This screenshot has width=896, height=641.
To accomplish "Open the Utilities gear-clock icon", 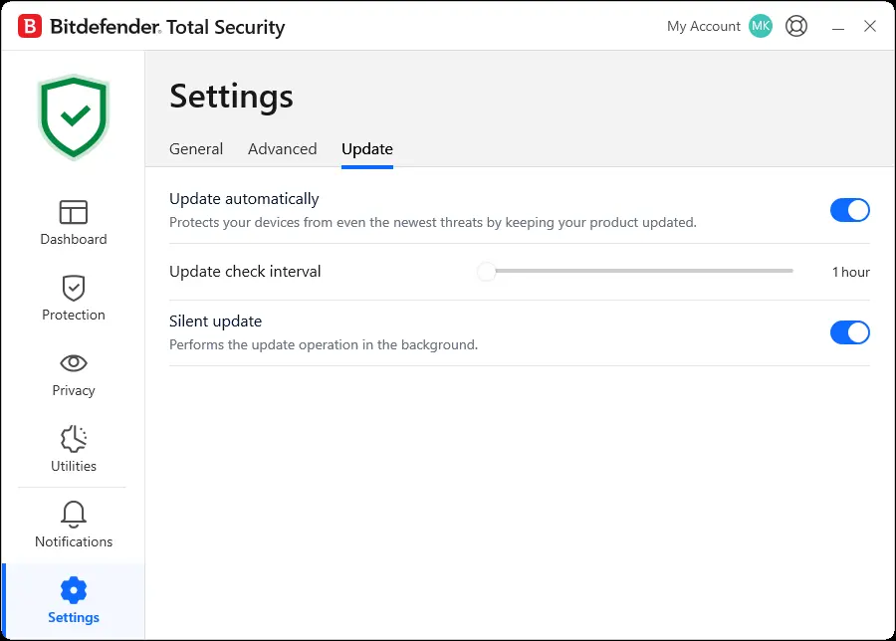I will tap(73, 439).
